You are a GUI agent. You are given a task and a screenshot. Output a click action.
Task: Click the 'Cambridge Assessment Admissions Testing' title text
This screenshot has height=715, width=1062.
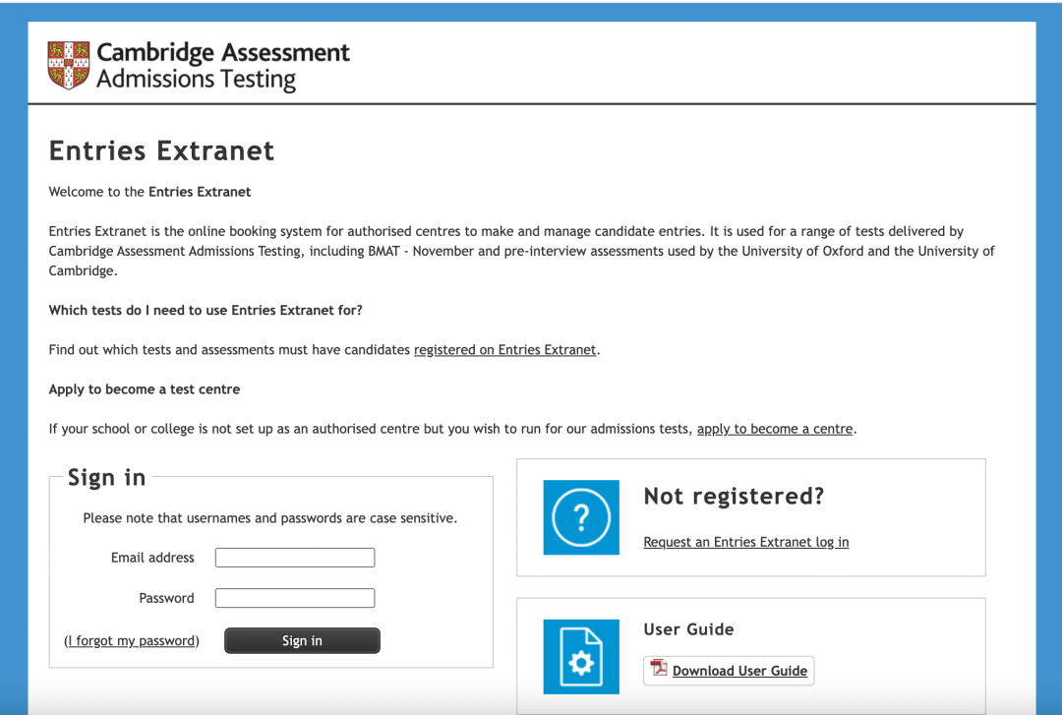(x=223, y=65)
